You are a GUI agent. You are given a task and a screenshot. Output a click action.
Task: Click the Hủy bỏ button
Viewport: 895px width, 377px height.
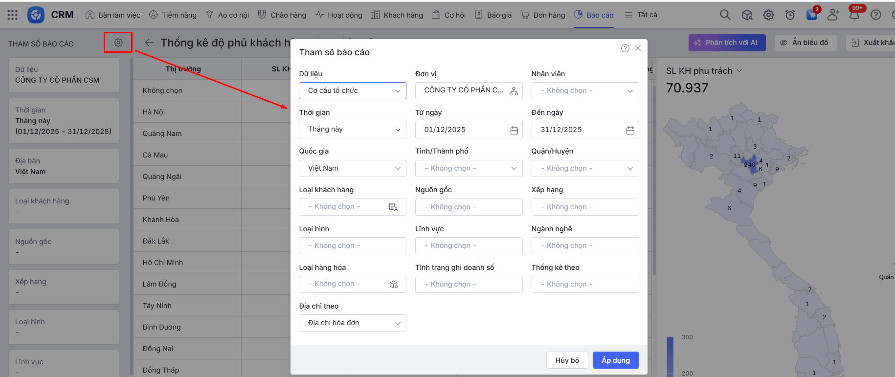(x=567, y=360)
